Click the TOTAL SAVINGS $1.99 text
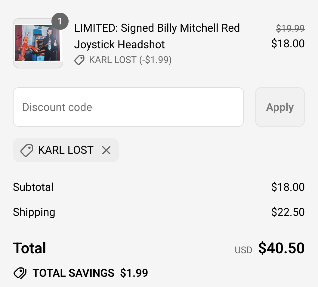318x287 pixels. (90, 273)
